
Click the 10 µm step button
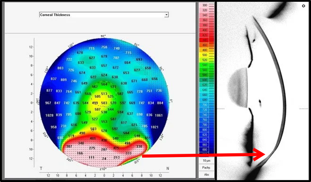207,161
